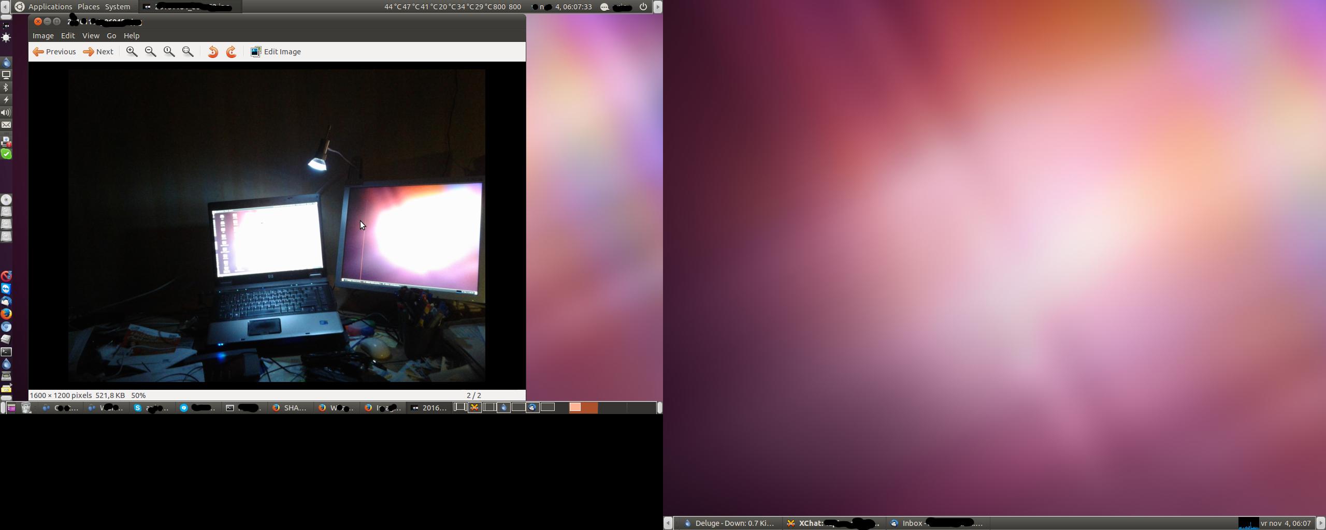Click the brightness sun icon in side panel
The height and width of the screenshot is (530, 1326).
(6, 37)
